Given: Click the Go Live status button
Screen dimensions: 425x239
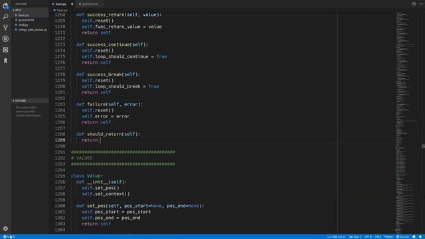Looking at the screenshot, I should coord(402,237).
